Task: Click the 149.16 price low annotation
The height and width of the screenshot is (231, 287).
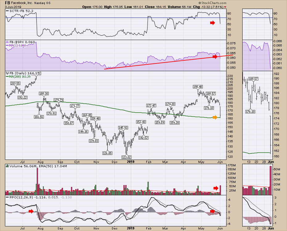Action: (x=83, y=132)
